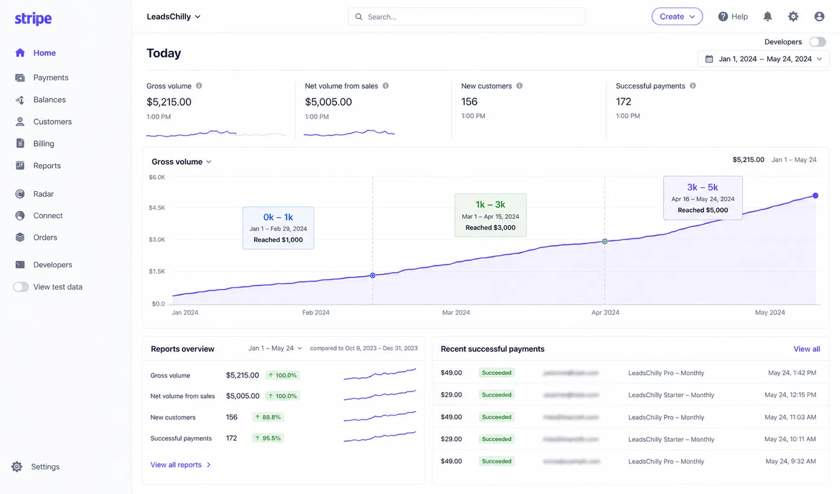Open the Jan 1, 2024 – May 24, 2024 date picker

[x=763, y=59]
